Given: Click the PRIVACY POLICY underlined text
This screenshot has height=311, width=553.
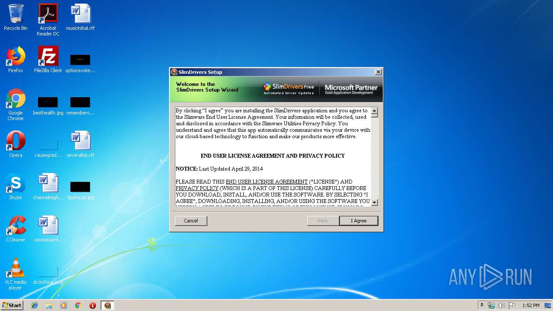Looking at the screenshot, I should 197,188.
